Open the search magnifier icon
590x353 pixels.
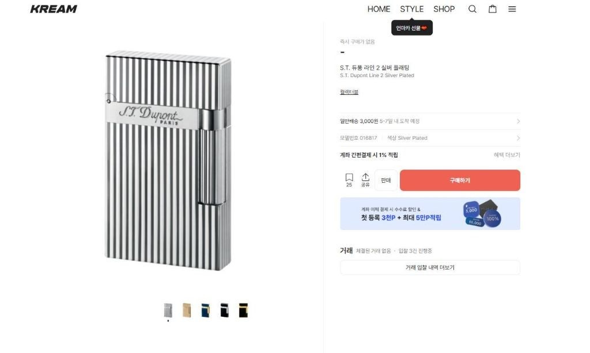pyautogui.click(x=472, y=9)
